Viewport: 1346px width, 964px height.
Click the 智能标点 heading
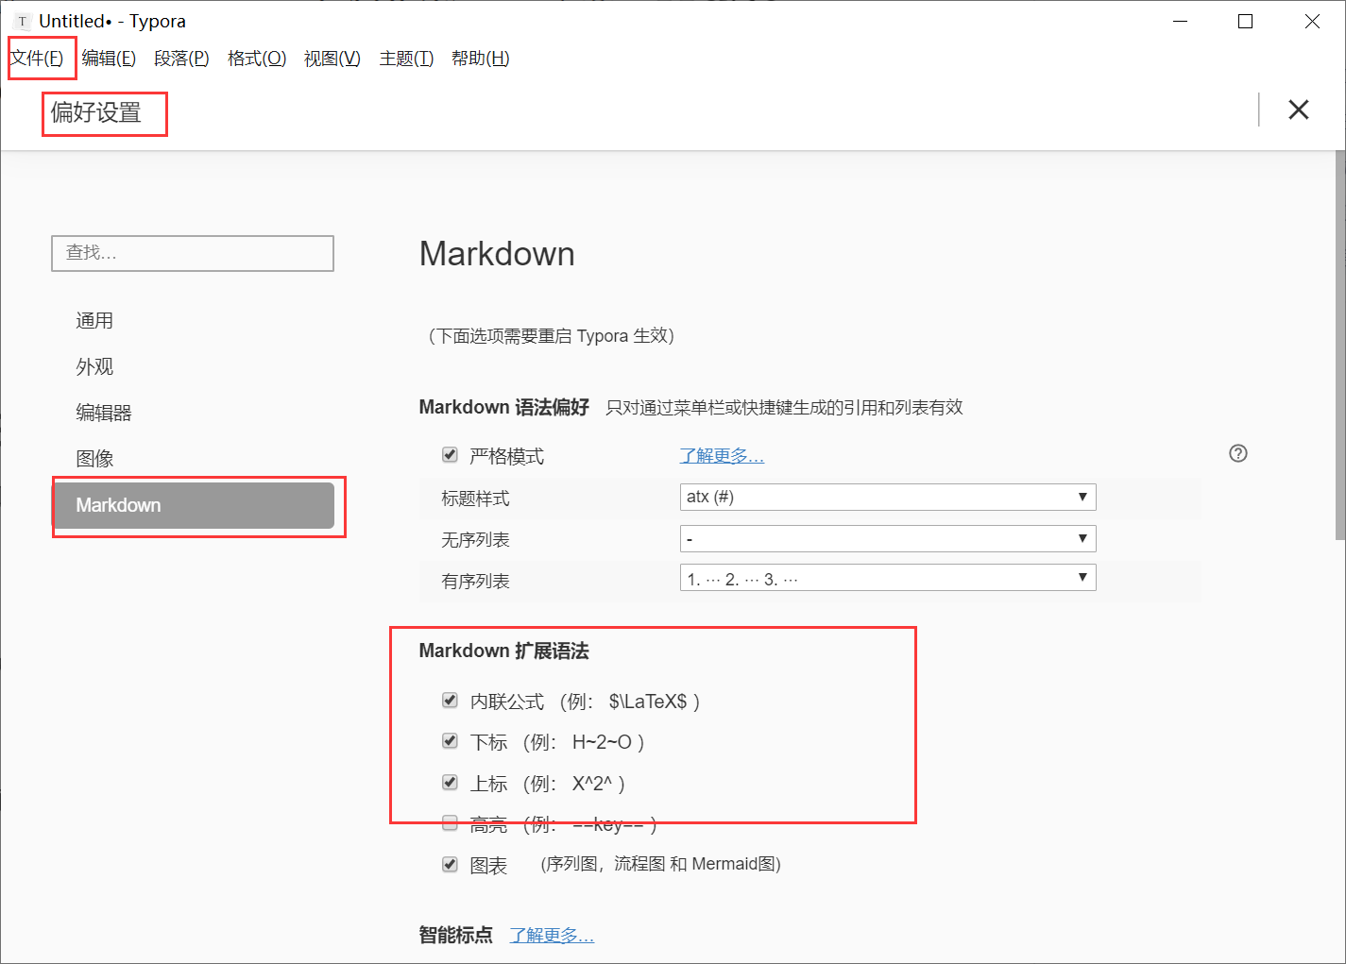456,935
